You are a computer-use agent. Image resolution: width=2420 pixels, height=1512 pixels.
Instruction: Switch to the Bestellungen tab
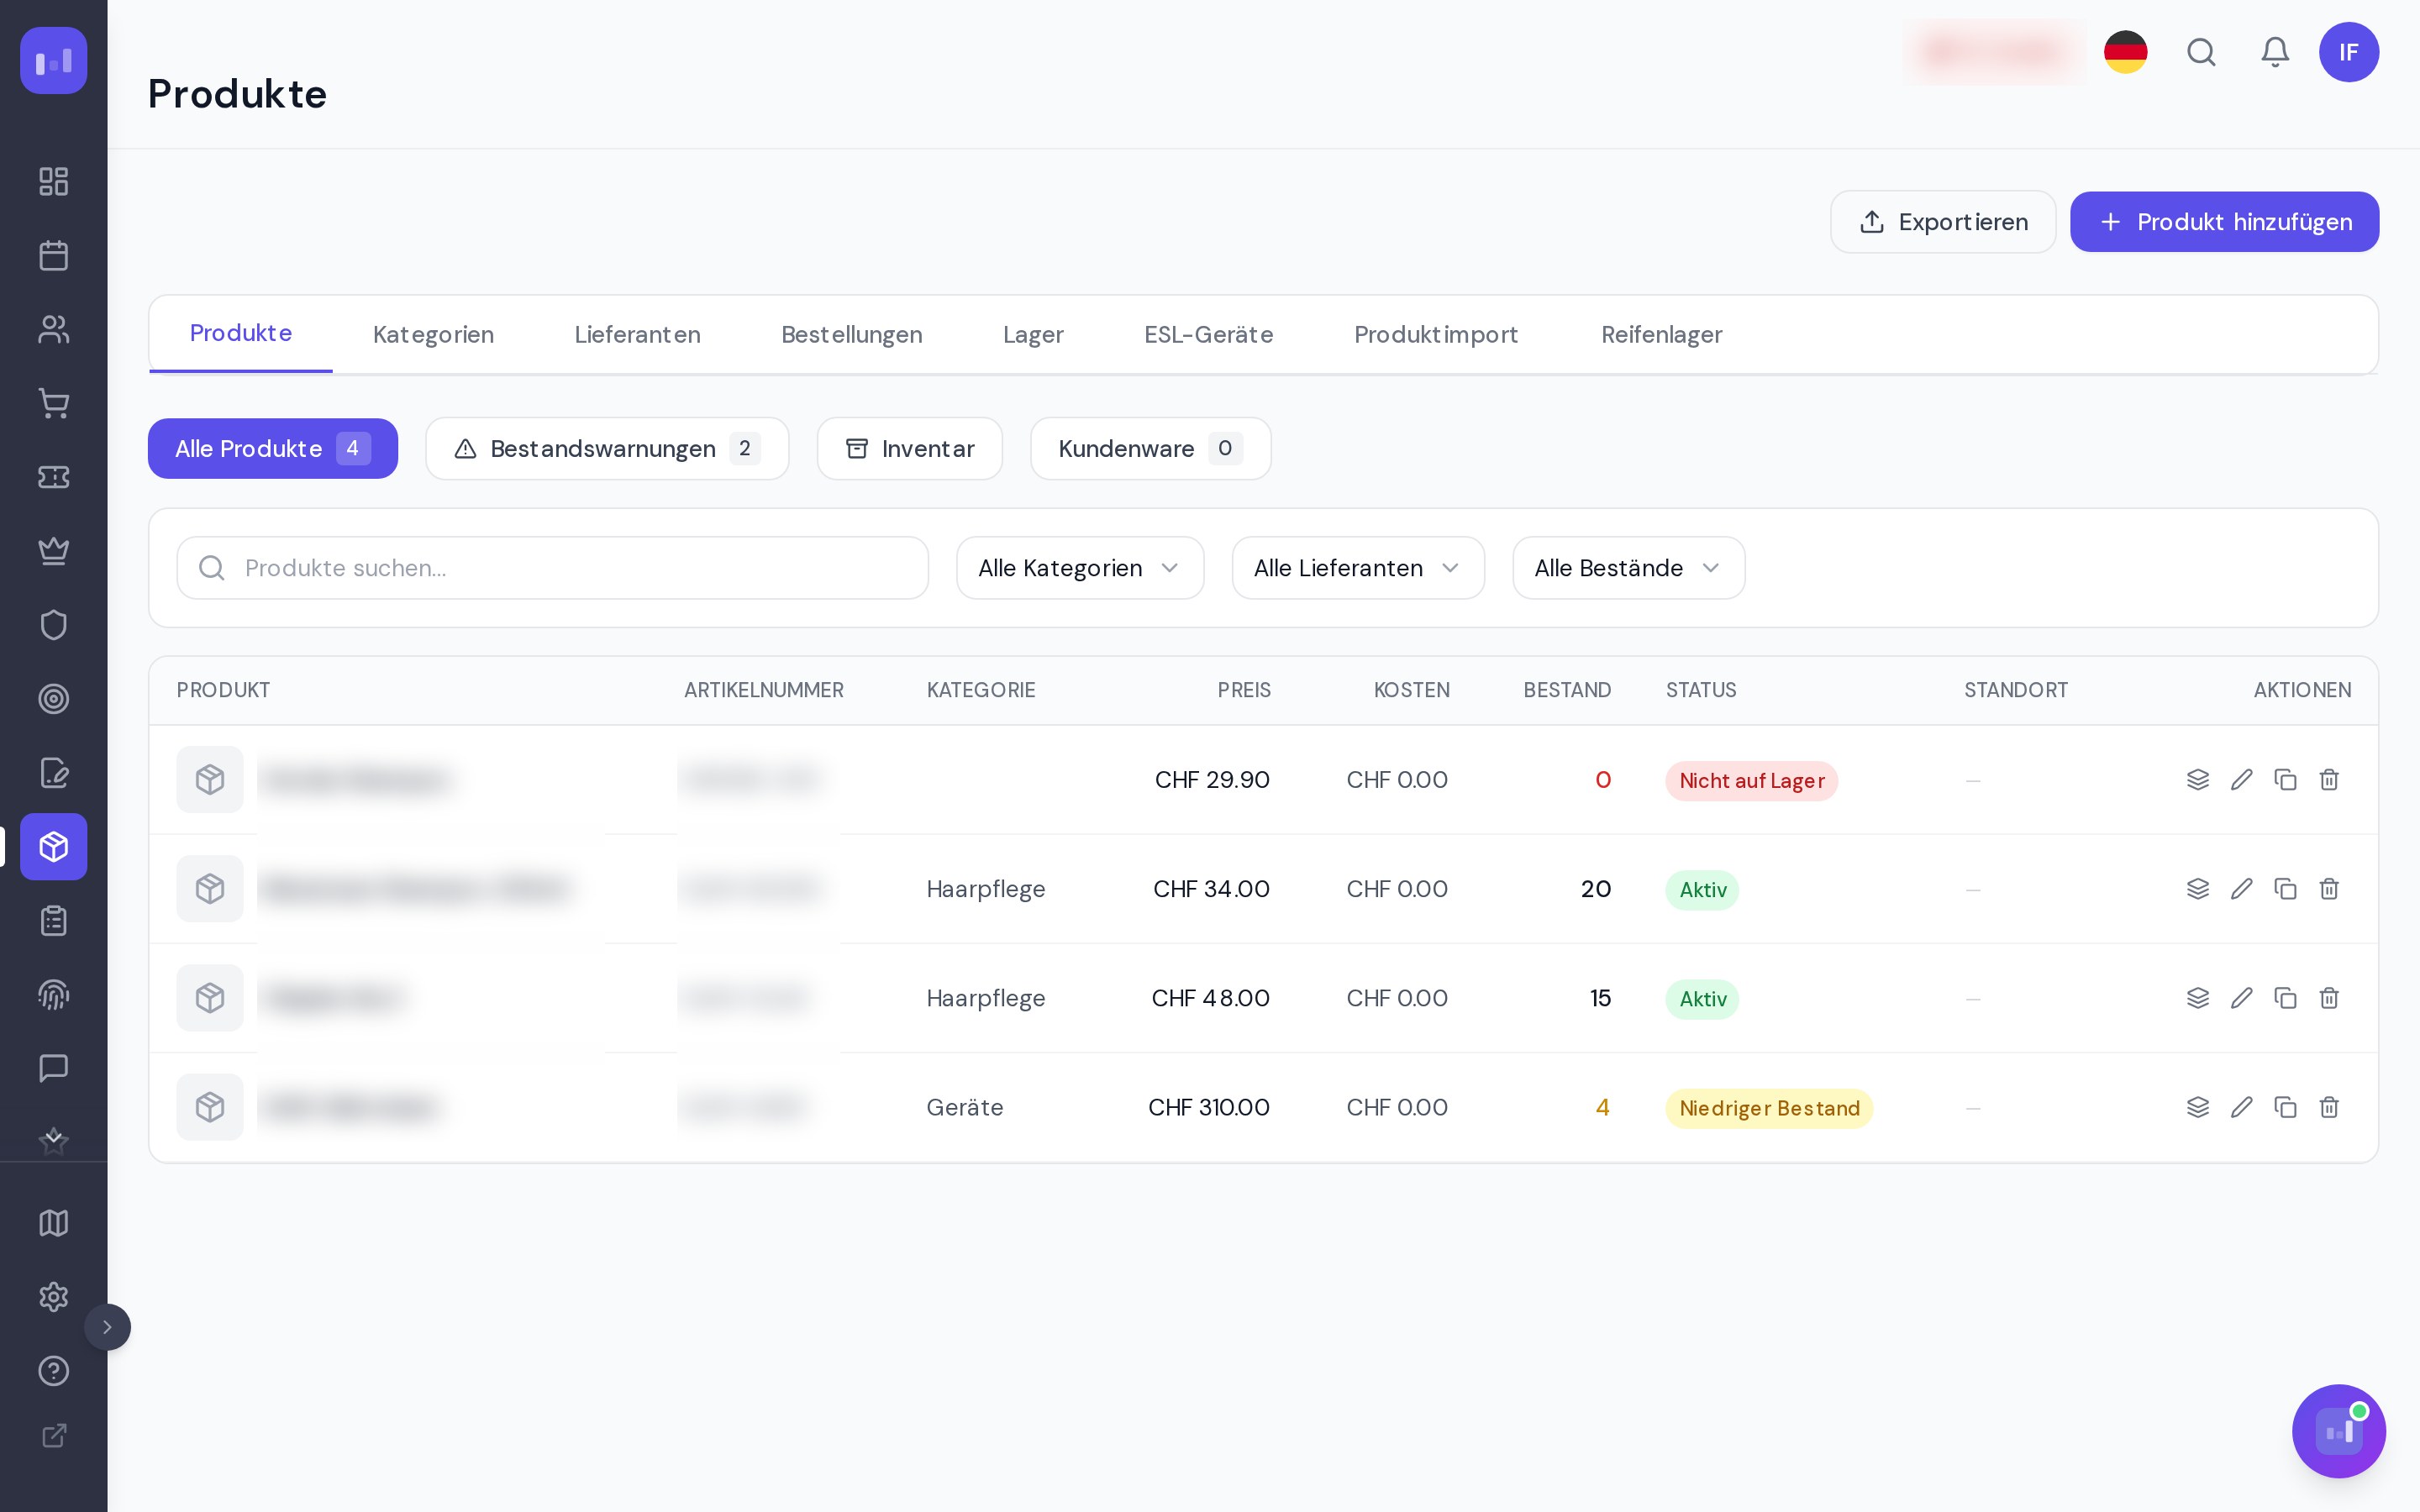[x=852, y=335]
